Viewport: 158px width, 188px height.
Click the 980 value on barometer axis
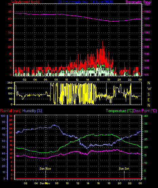[147, 68]
